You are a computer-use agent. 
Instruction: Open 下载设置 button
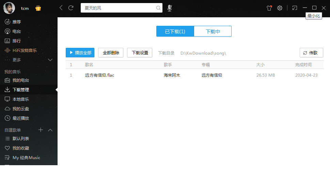140,53
